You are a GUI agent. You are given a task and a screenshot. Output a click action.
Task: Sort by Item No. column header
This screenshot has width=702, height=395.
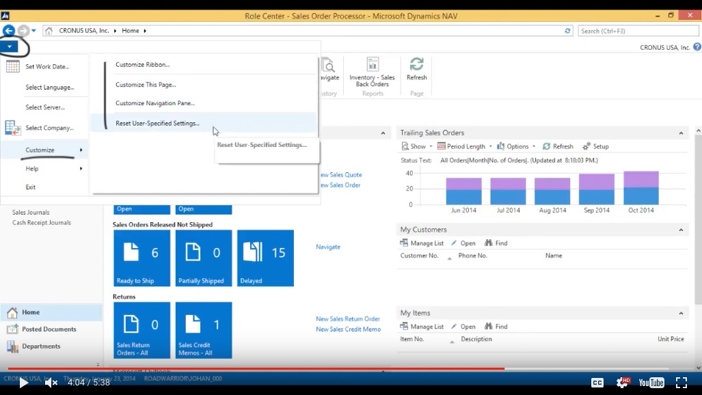(x=412, y=339)
